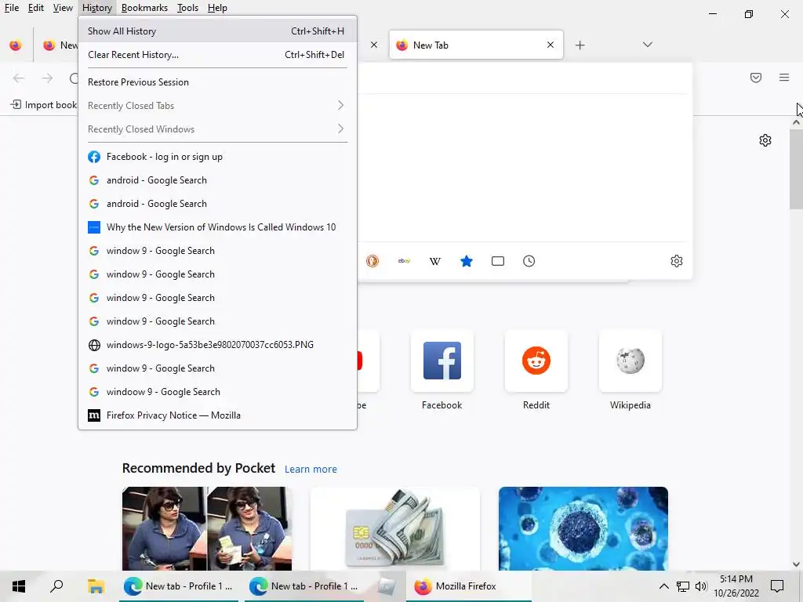Image resolution: width=803 pixels, height=602 pixels.
Task: Open the Pocket story with blue cells
Action: pyautogui.click(x=583, y=528)
